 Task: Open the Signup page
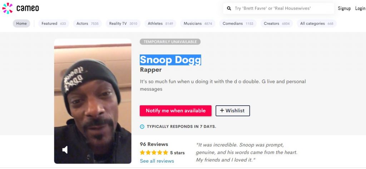344,9
